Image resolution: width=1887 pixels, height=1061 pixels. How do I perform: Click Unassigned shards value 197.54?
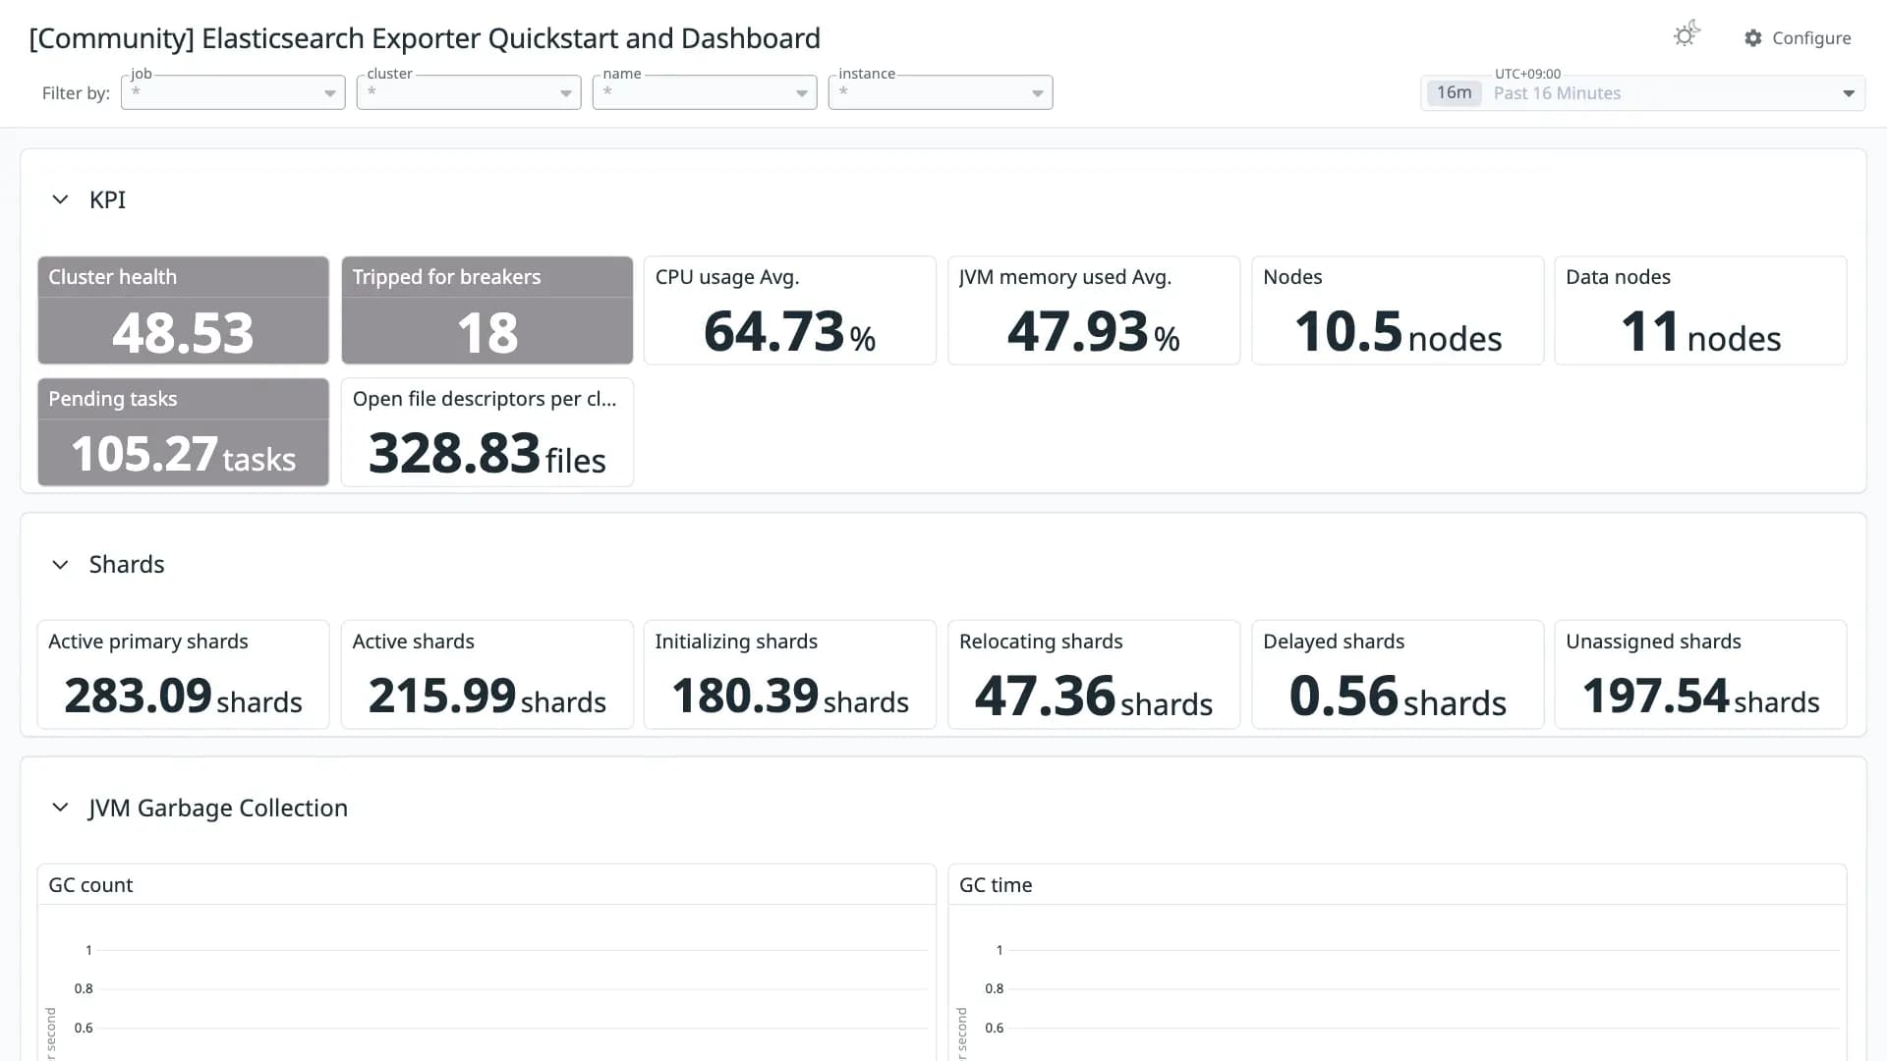1655,696
